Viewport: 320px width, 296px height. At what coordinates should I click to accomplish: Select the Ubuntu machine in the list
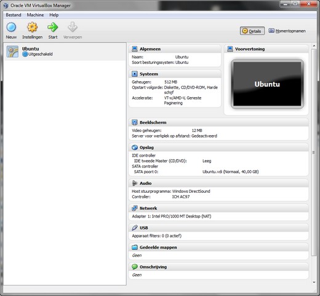click(65, 52)
